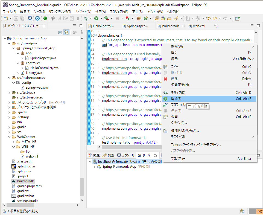The height and width of the screenshot is (215, 263).
Task: Expand Spring_Framework_Aop module in Servers view
Action: 94,167
